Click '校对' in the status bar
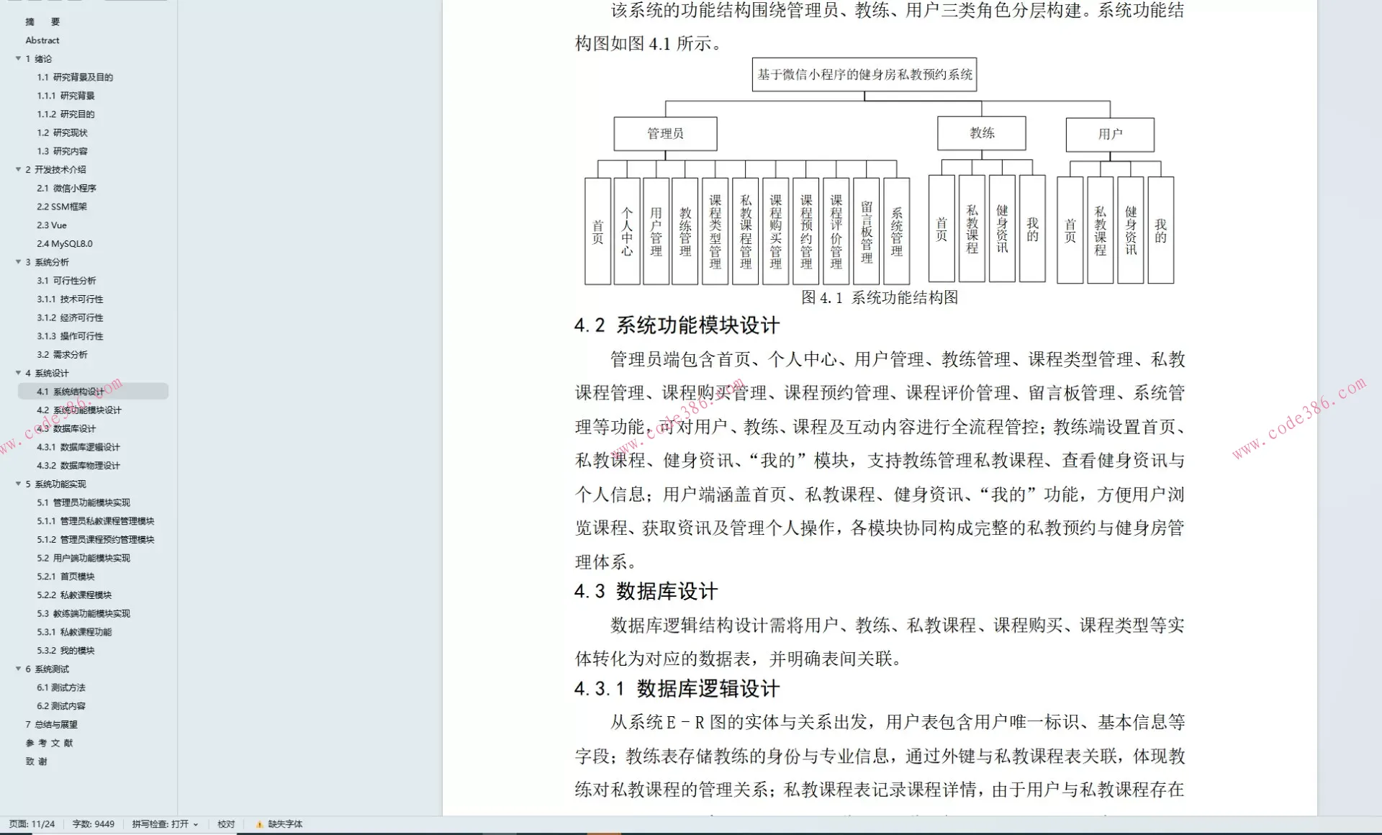This screenshot has height=835, width=1382. (x=225, y=823)
